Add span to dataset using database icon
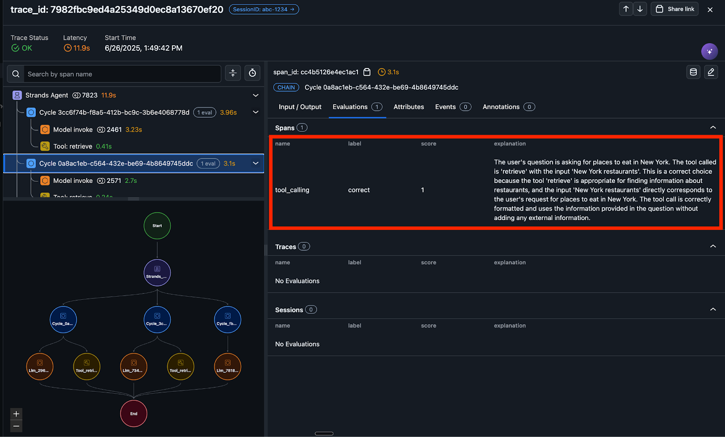Image resolution: width=725 pixels, height=437 pixels. [693, 72]
